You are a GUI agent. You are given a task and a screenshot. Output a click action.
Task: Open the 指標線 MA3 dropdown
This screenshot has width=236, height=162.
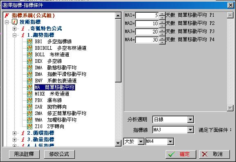(x=191, y=130)
